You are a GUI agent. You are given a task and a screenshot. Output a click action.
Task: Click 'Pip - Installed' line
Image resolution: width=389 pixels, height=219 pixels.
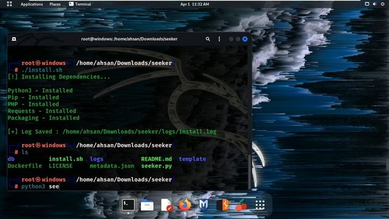pyautogui.click(x=33, y=97)
